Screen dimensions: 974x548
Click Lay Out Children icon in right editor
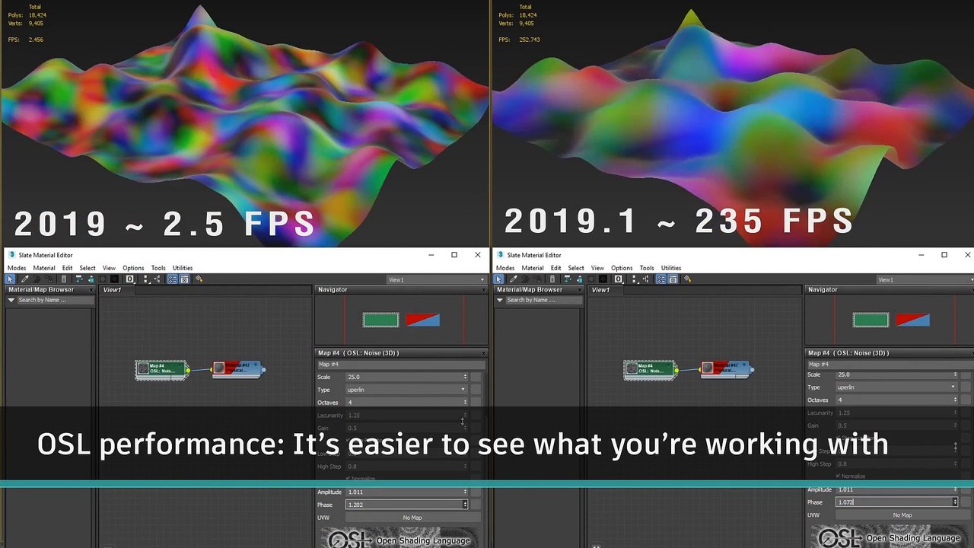click(646, 279)
